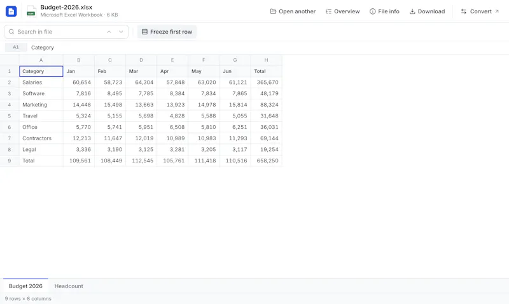Select row 1 header
Viewport: 509px width, 304px height.
[x=10, y=71]
